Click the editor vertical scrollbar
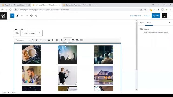 pyautogui.click(x=137, y=46)
